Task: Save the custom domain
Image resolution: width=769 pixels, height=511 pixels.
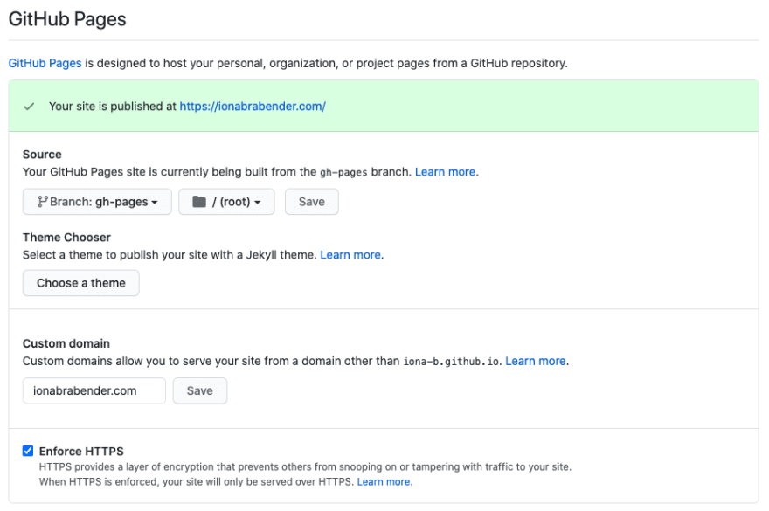Action: click(x=199, y=390)
